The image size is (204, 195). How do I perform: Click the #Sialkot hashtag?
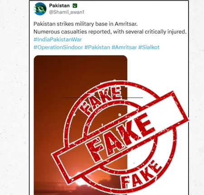click(149, 48)
